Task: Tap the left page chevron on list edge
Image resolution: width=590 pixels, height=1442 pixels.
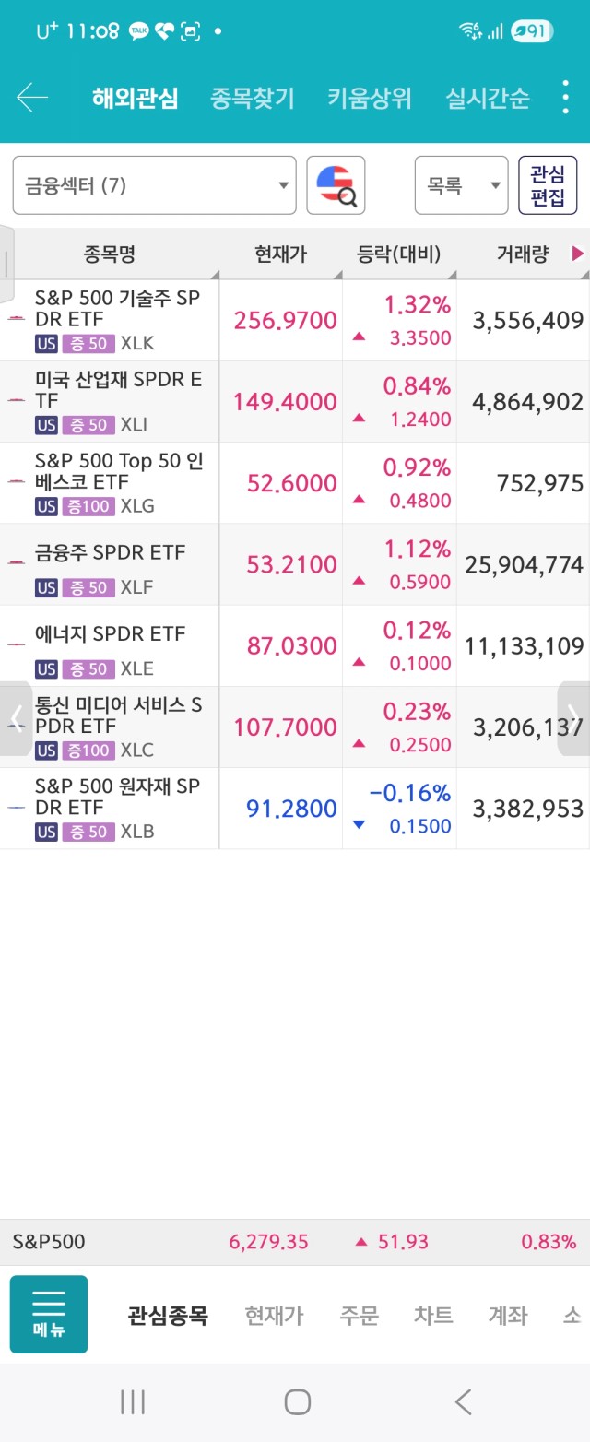Action: tap(16, 716)
